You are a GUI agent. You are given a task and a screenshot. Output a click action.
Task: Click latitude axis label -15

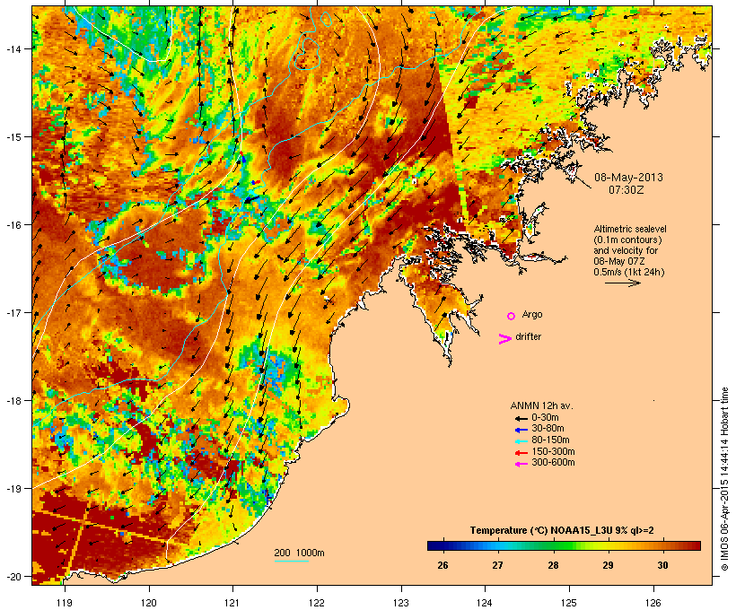[13, 137]
